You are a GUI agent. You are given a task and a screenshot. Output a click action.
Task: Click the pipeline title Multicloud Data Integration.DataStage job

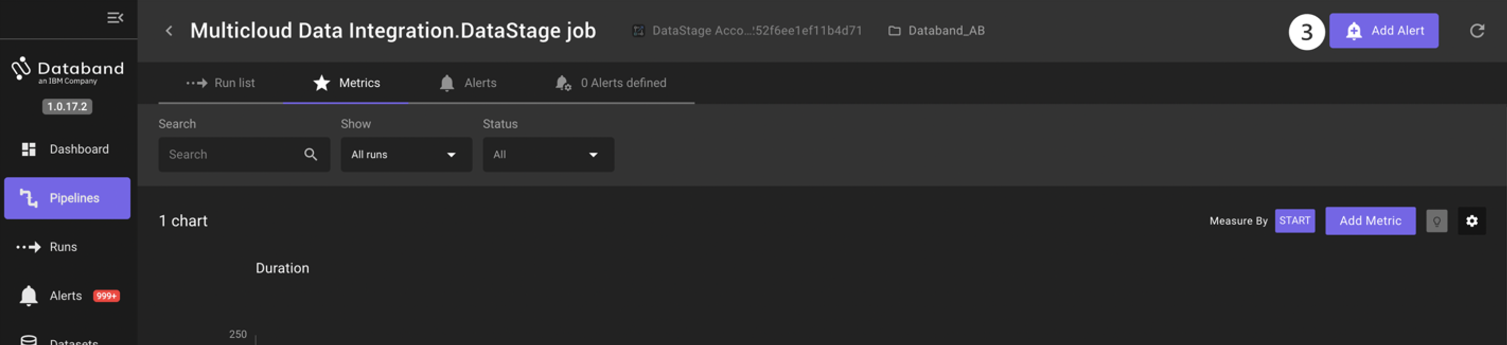click(x=393, y=31)
